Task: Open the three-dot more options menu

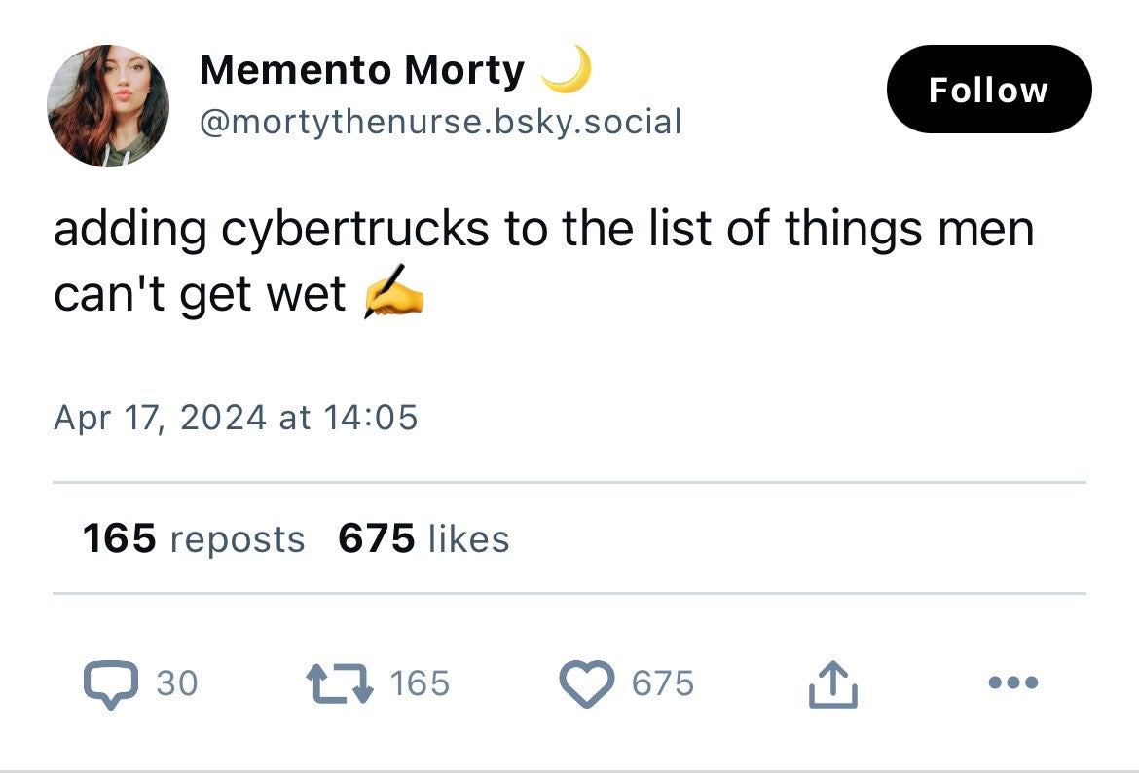Action: tap(1012, 682)
